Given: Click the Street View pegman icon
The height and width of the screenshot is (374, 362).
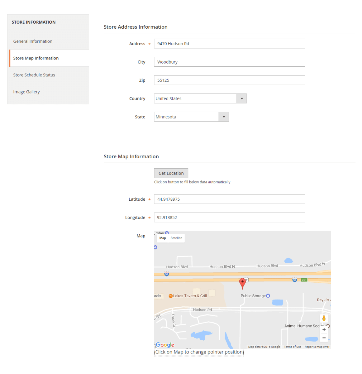Looking at the screenshot, I should point(324,318).
